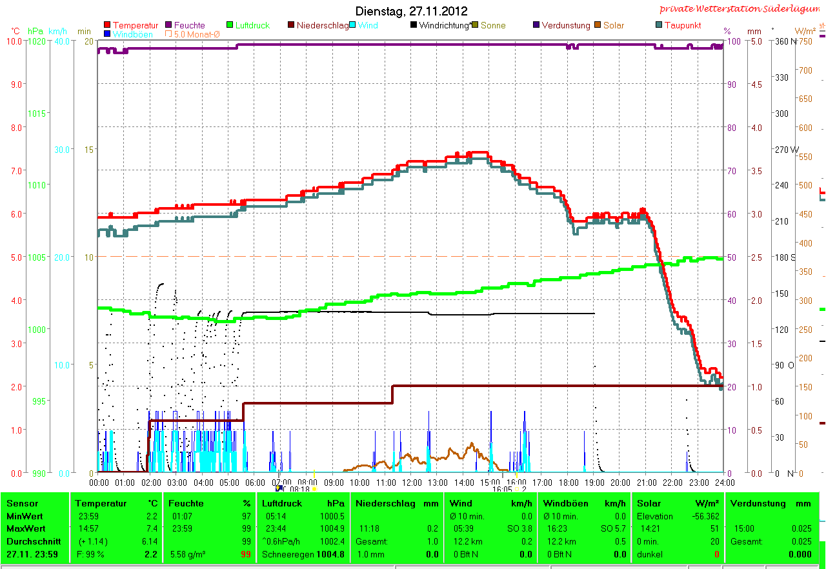
Task: Click the Niederschlag Gesamt value row
Action: click(397, 541)
